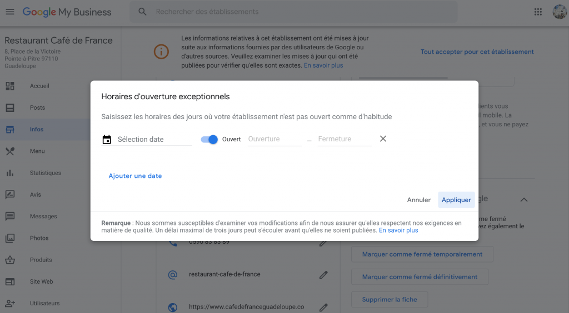The image size is (569, 313).
Task: Open the Google apps grid
Action: (538, 12)
